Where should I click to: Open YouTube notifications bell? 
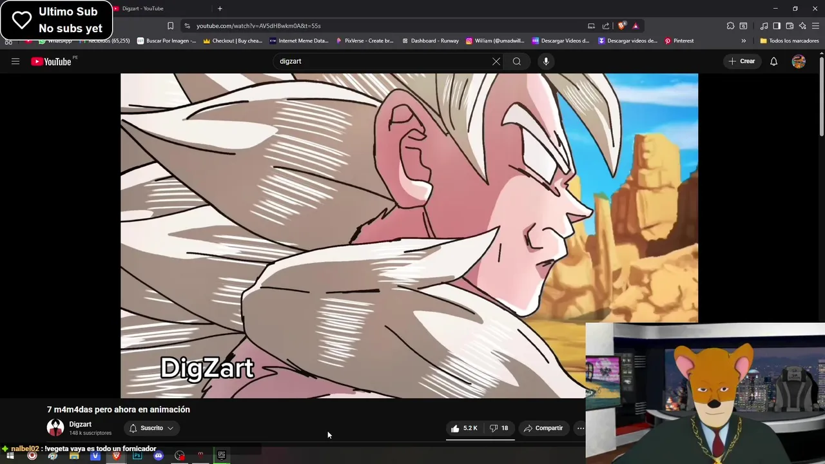pyautogui.click(x=773, y=61)
